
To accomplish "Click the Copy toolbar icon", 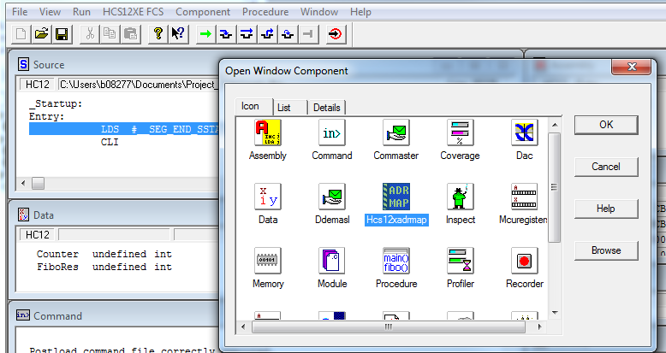I will click(x=110, y=34).
